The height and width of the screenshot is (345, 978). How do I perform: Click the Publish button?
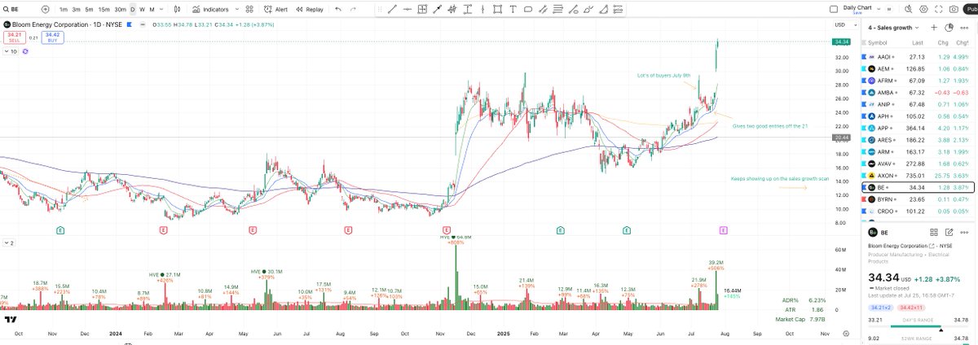click(x=971, y=9)
